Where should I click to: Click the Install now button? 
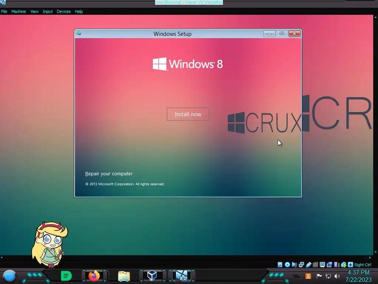pos(188,114)
